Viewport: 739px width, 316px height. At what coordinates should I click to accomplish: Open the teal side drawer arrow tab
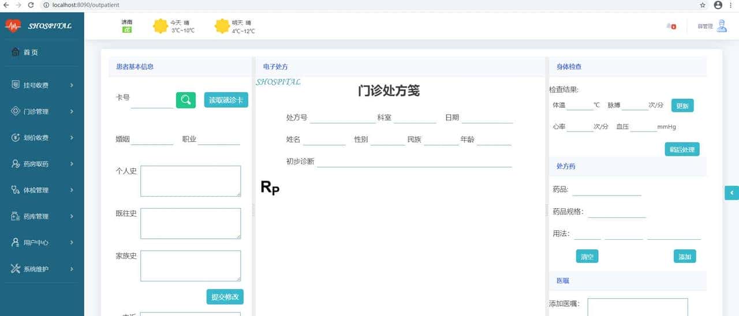click(x=731, y=193)
